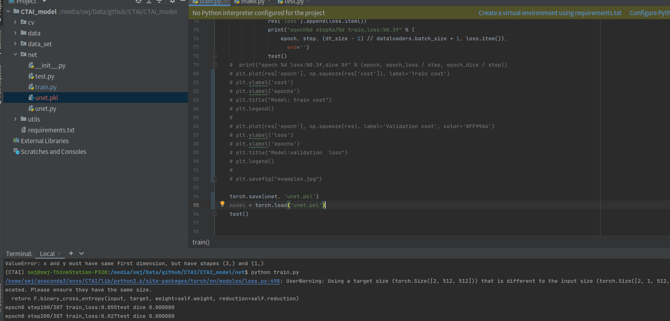670x321 pixels.
Task: Click the 'python train.py' terminal command
Action: pyautogui.click(x=275, y=272)
